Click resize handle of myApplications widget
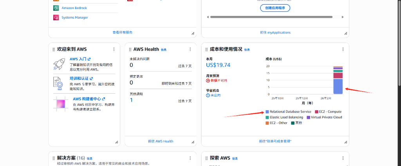 pos(345,34)
